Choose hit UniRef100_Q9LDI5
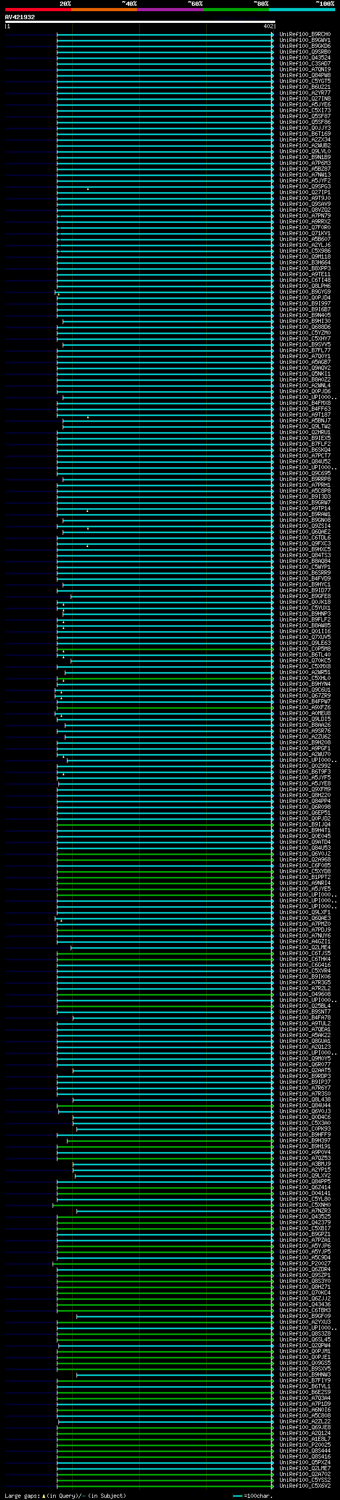This screenshot has width=340, height=1500. (x=304, y=718)
